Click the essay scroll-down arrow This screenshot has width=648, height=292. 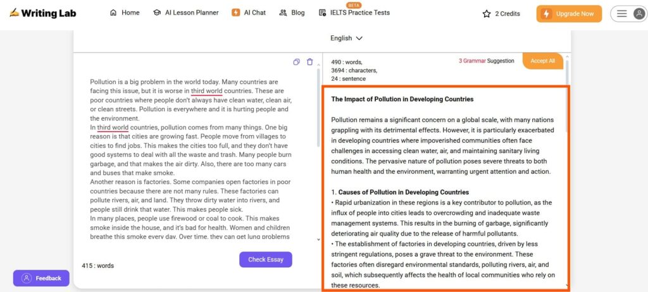[x=318, y=239]
